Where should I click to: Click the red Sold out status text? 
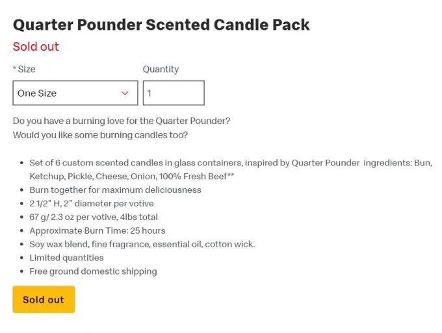[x=36, y=47]
